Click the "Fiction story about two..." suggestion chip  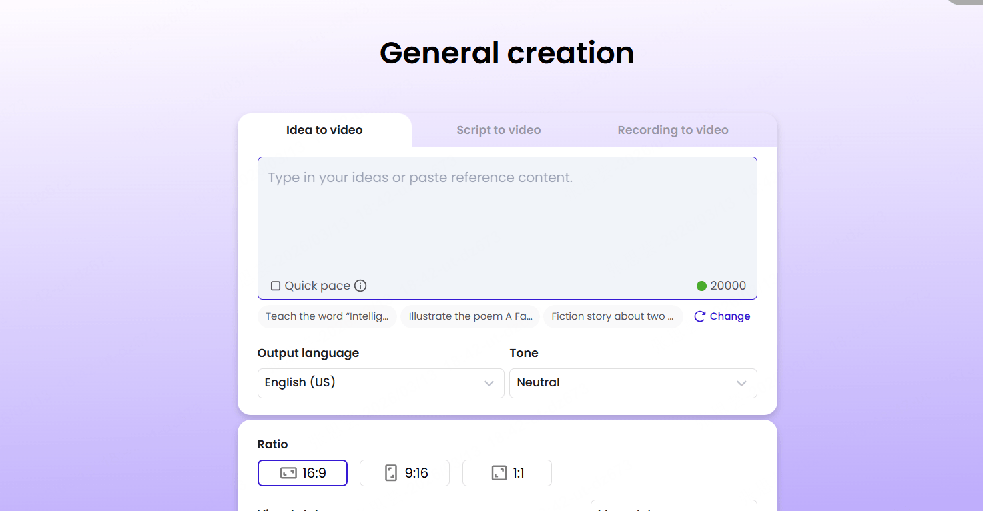point(613,316)
